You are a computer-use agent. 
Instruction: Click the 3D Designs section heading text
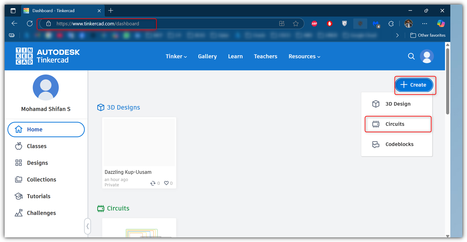[x=123, y=107]
